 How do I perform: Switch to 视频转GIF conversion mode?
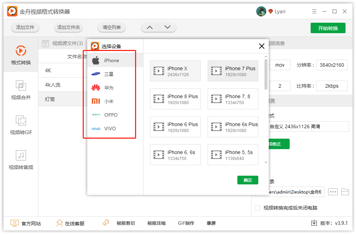pyautogui.click(x=21, y=126)
